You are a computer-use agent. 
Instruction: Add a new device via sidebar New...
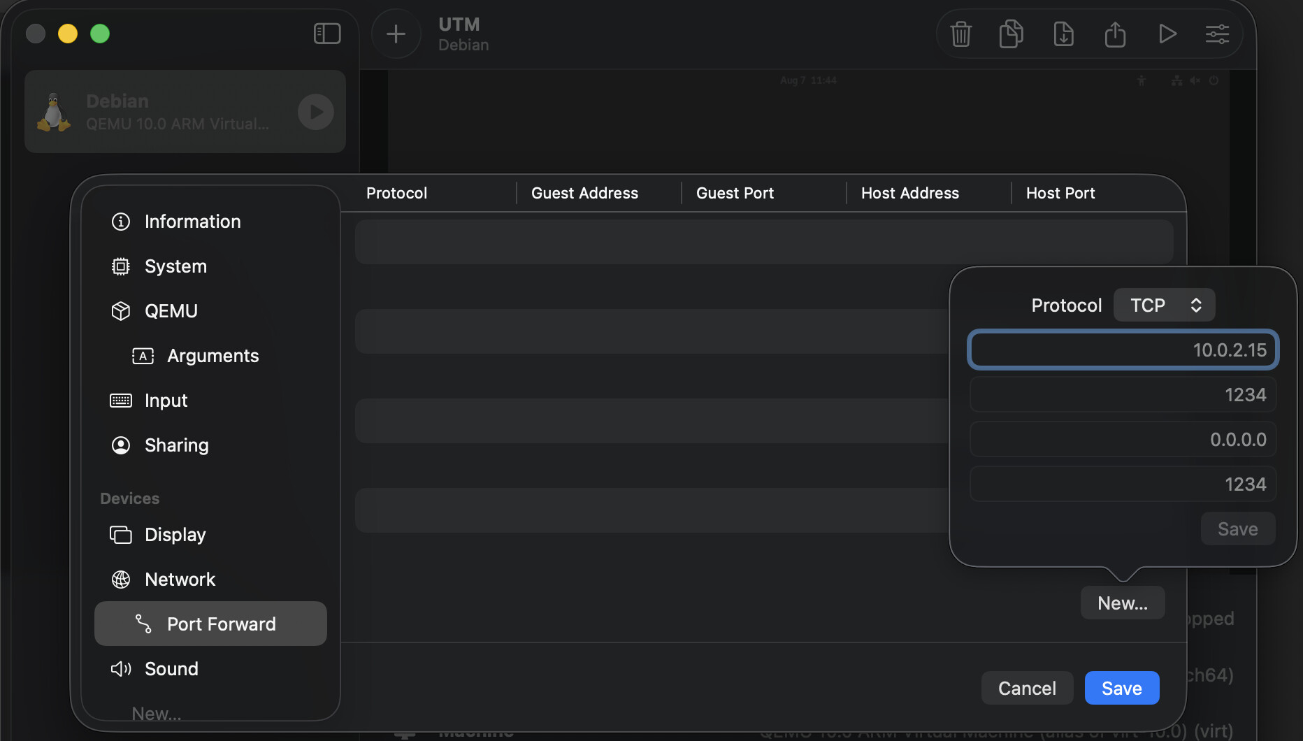[x=157, y=713]
